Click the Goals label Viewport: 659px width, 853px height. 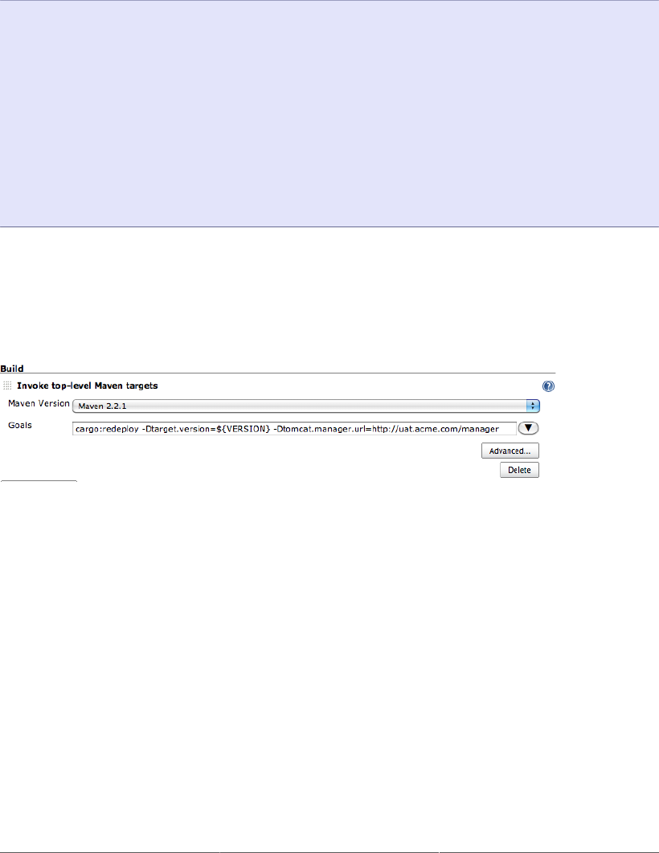point(19,426)
